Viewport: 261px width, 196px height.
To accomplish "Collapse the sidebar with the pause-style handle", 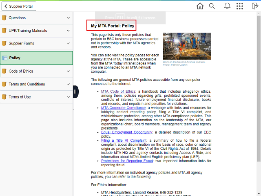I will (75, 91).
